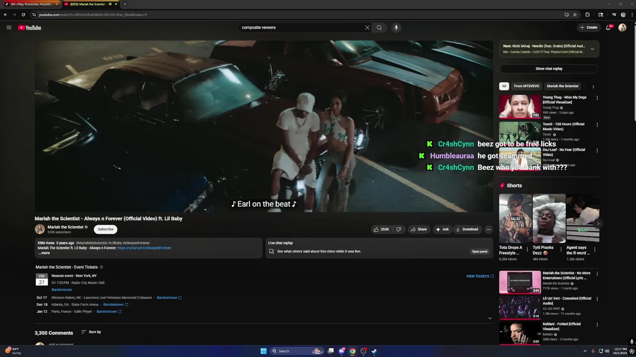
Task: Open options for Lil Uzi Vert Conceited
Action: point(597,299)
